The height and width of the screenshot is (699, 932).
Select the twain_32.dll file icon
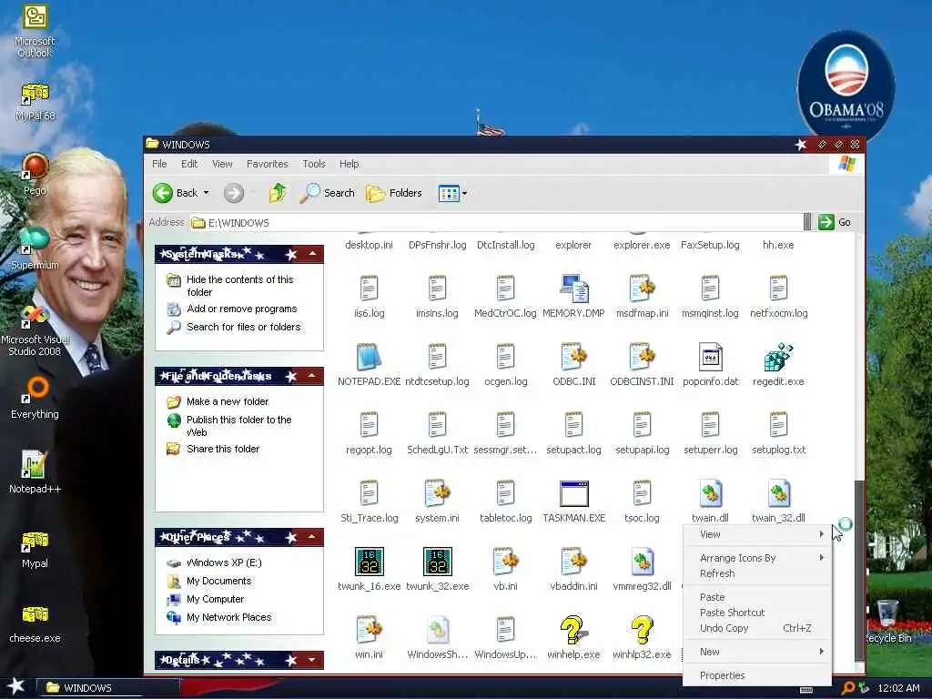[778, 493]
